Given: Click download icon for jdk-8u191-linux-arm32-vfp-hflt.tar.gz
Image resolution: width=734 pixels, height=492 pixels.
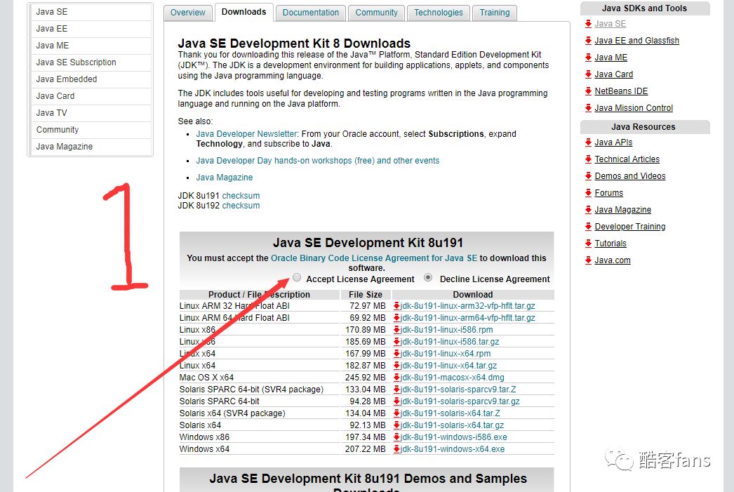Looking at the screenshot, I should coord(396,306).
